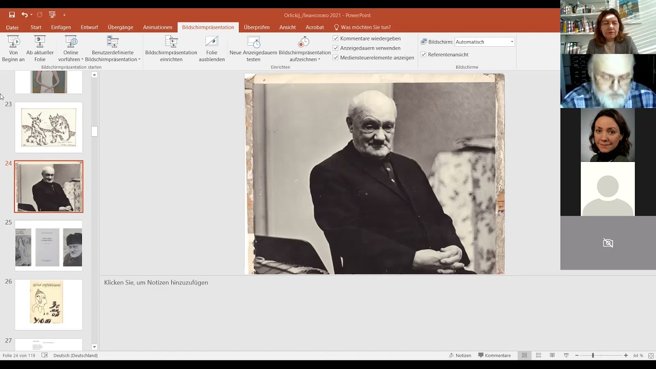Switch to Slide Sorter view icon
Image resolution: width=656 pixels, height=369 pixels.
538,355
